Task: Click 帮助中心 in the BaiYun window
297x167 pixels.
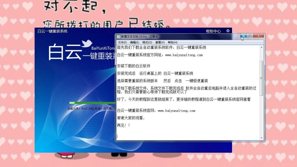Action: click(x=214, y=31)
